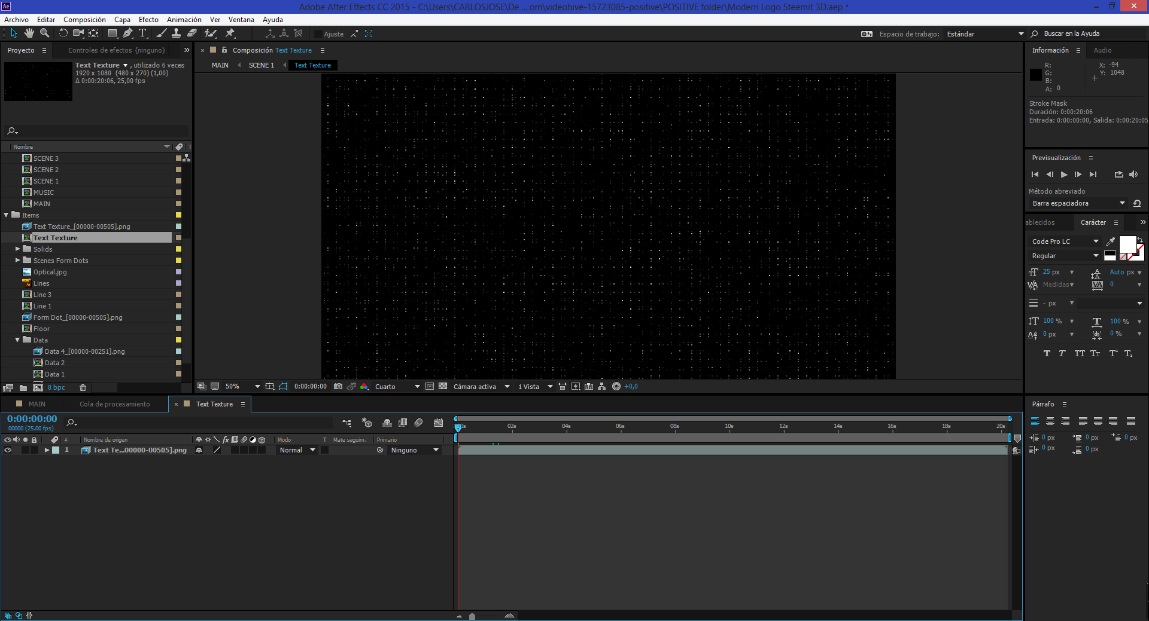Delete selected item with trash icon
This screenshot has height=621, width=1149.
[83, 388]
